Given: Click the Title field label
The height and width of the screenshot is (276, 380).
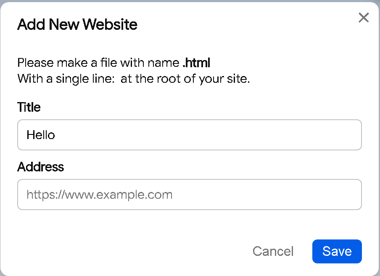Looking at the screenshot, I should [x=29, y=107].
